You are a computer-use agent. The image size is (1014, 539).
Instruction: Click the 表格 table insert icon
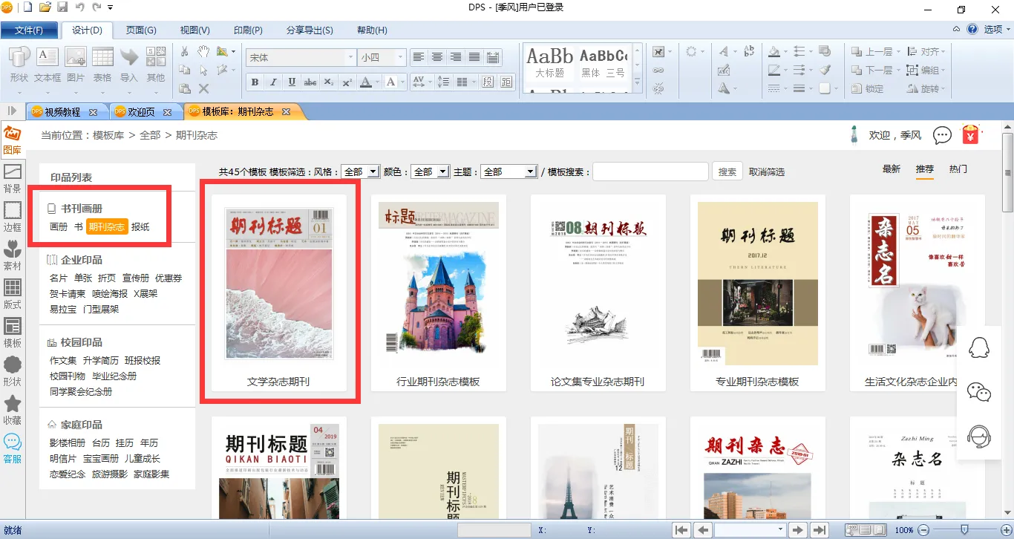102,65
